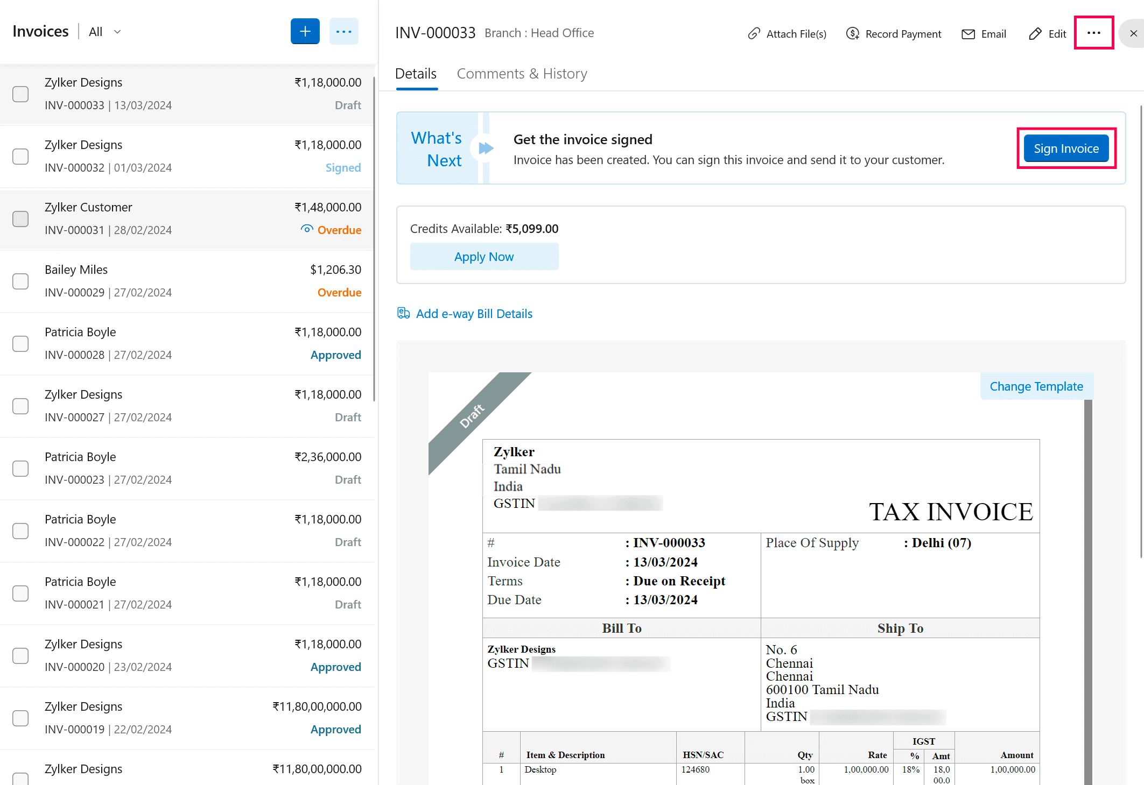
Task: Open the All invoices filter dropdown
Action: point(104,31)
